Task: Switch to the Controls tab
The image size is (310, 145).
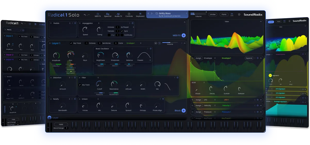Action: click(x=129, y=15)
